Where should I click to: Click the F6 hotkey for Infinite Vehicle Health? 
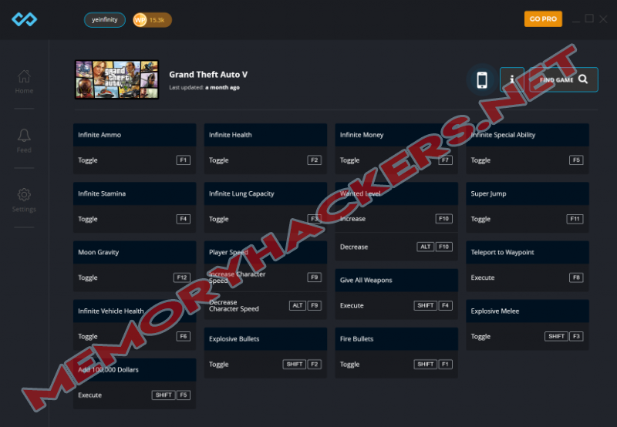(184, 337)
